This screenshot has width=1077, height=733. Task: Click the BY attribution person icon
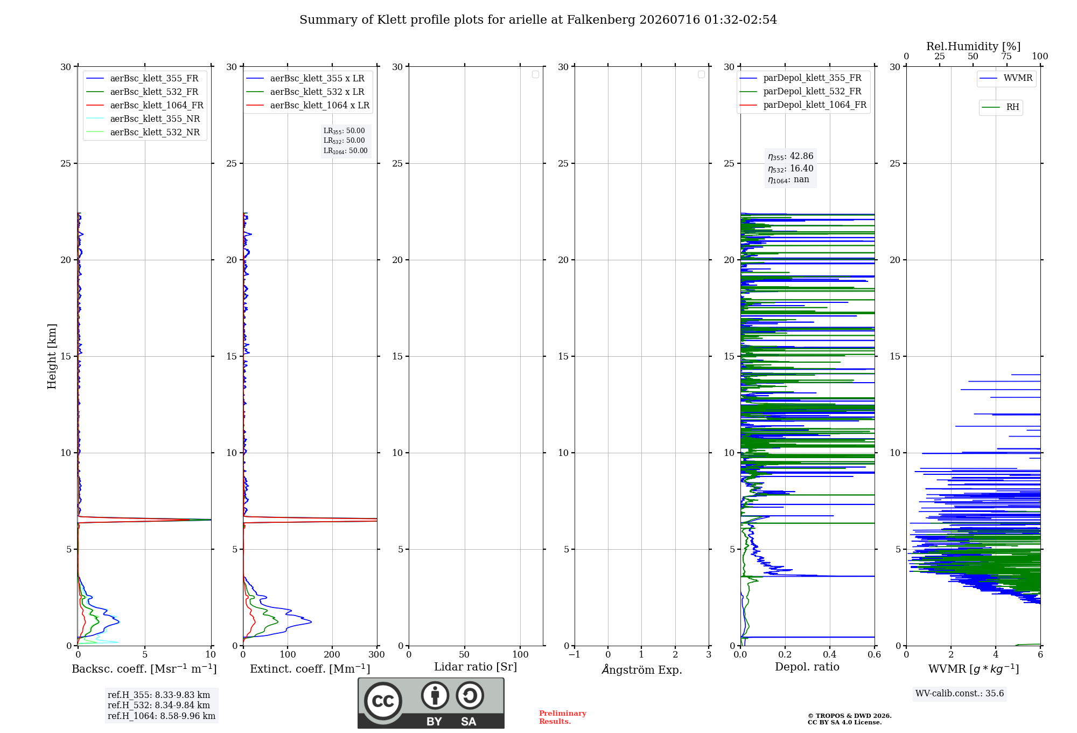[435, 695]
